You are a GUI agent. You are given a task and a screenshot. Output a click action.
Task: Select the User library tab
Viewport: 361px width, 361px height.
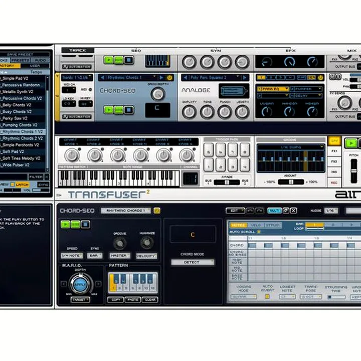tap(35, 66)
